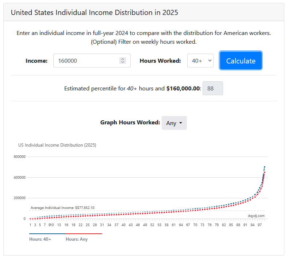The image size is (288, 260).
Task: Click the x-axis percentile label 73
Action: 202,225
